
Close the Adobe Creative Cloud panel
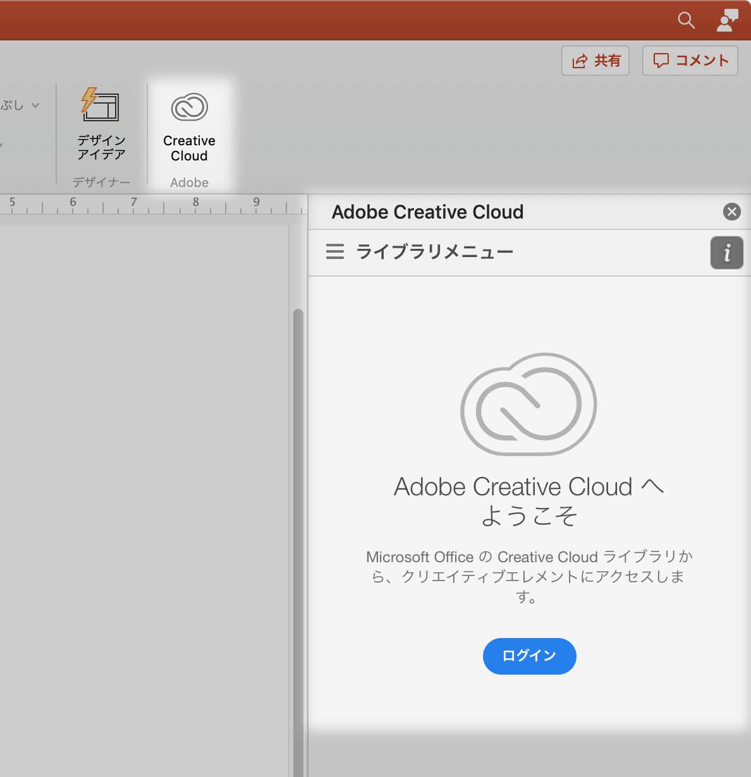coord(732,212)
